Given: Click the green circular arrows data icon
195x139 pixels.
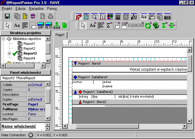Looking at the screenshot, I should click(x=148, y=25).
